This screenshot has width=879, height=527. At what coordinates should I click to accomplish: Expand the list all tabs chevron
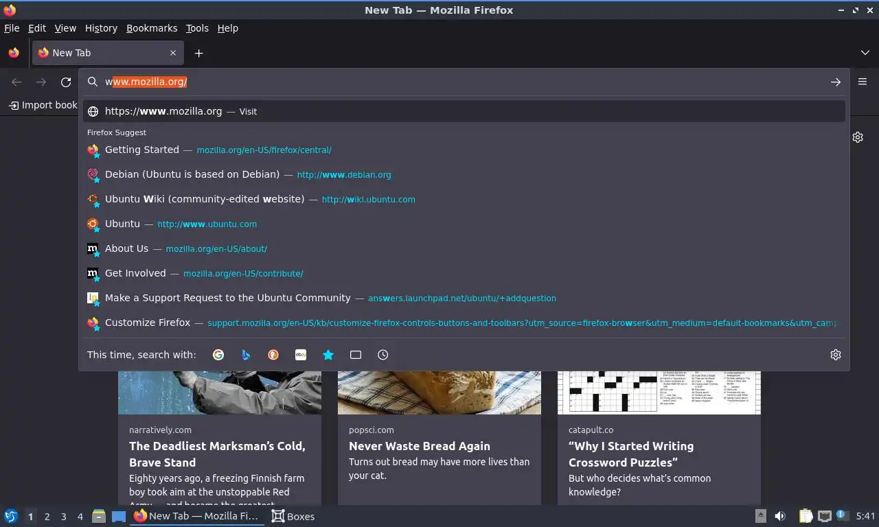point(865,53)
